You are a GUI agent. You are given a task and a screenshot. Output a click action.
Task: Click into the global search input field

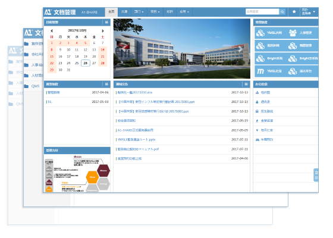(x=262, y=12)
